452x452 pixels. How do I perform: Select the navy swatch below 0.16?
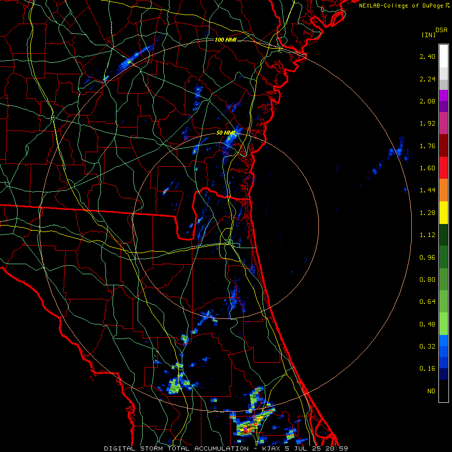click(x=443, y=374)
